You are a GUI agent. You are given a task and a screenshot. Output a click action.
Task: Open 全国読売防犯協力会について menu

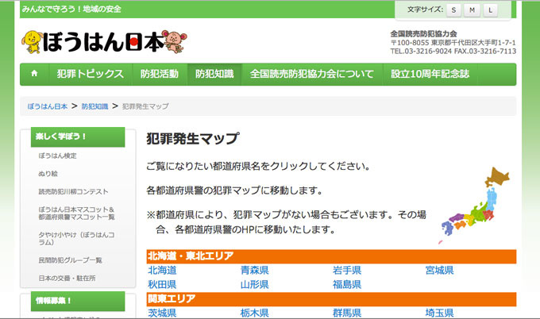[x=312, y=74]
